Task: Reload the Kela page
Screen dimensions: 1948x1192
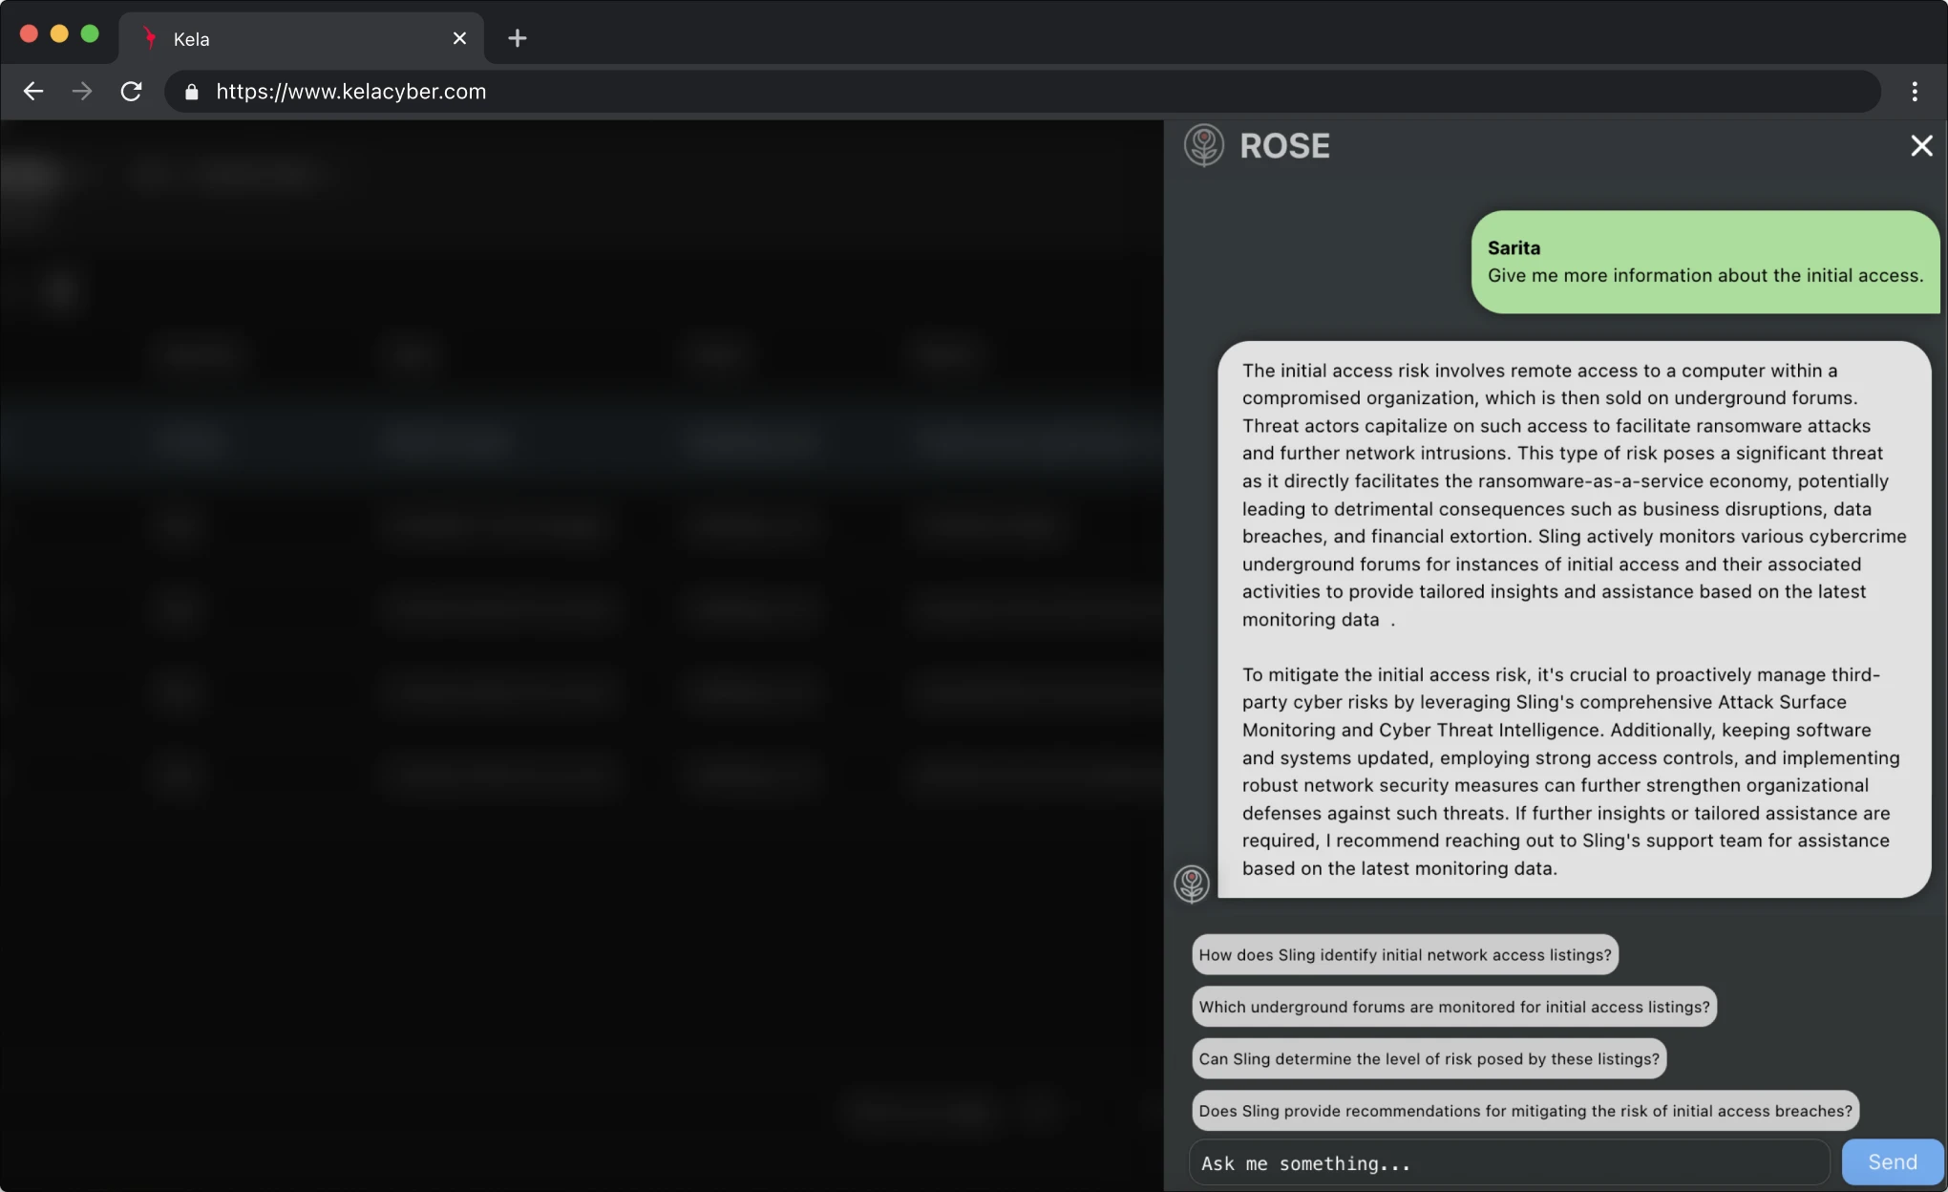Action: coord(131,91)
